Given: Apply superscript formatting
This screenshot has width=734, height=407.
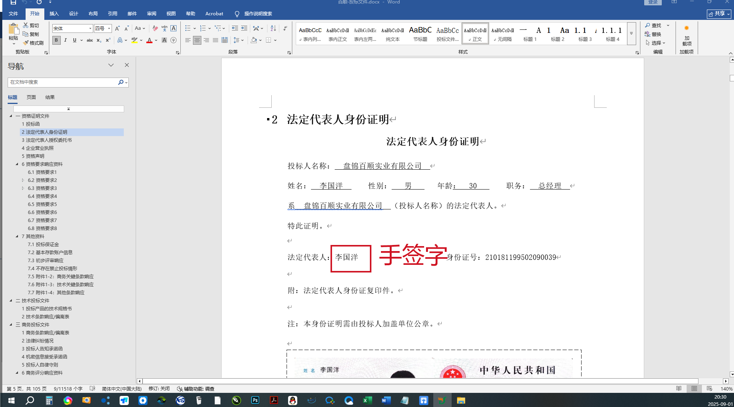Looking at the screenshot, I should pos(108,40).
